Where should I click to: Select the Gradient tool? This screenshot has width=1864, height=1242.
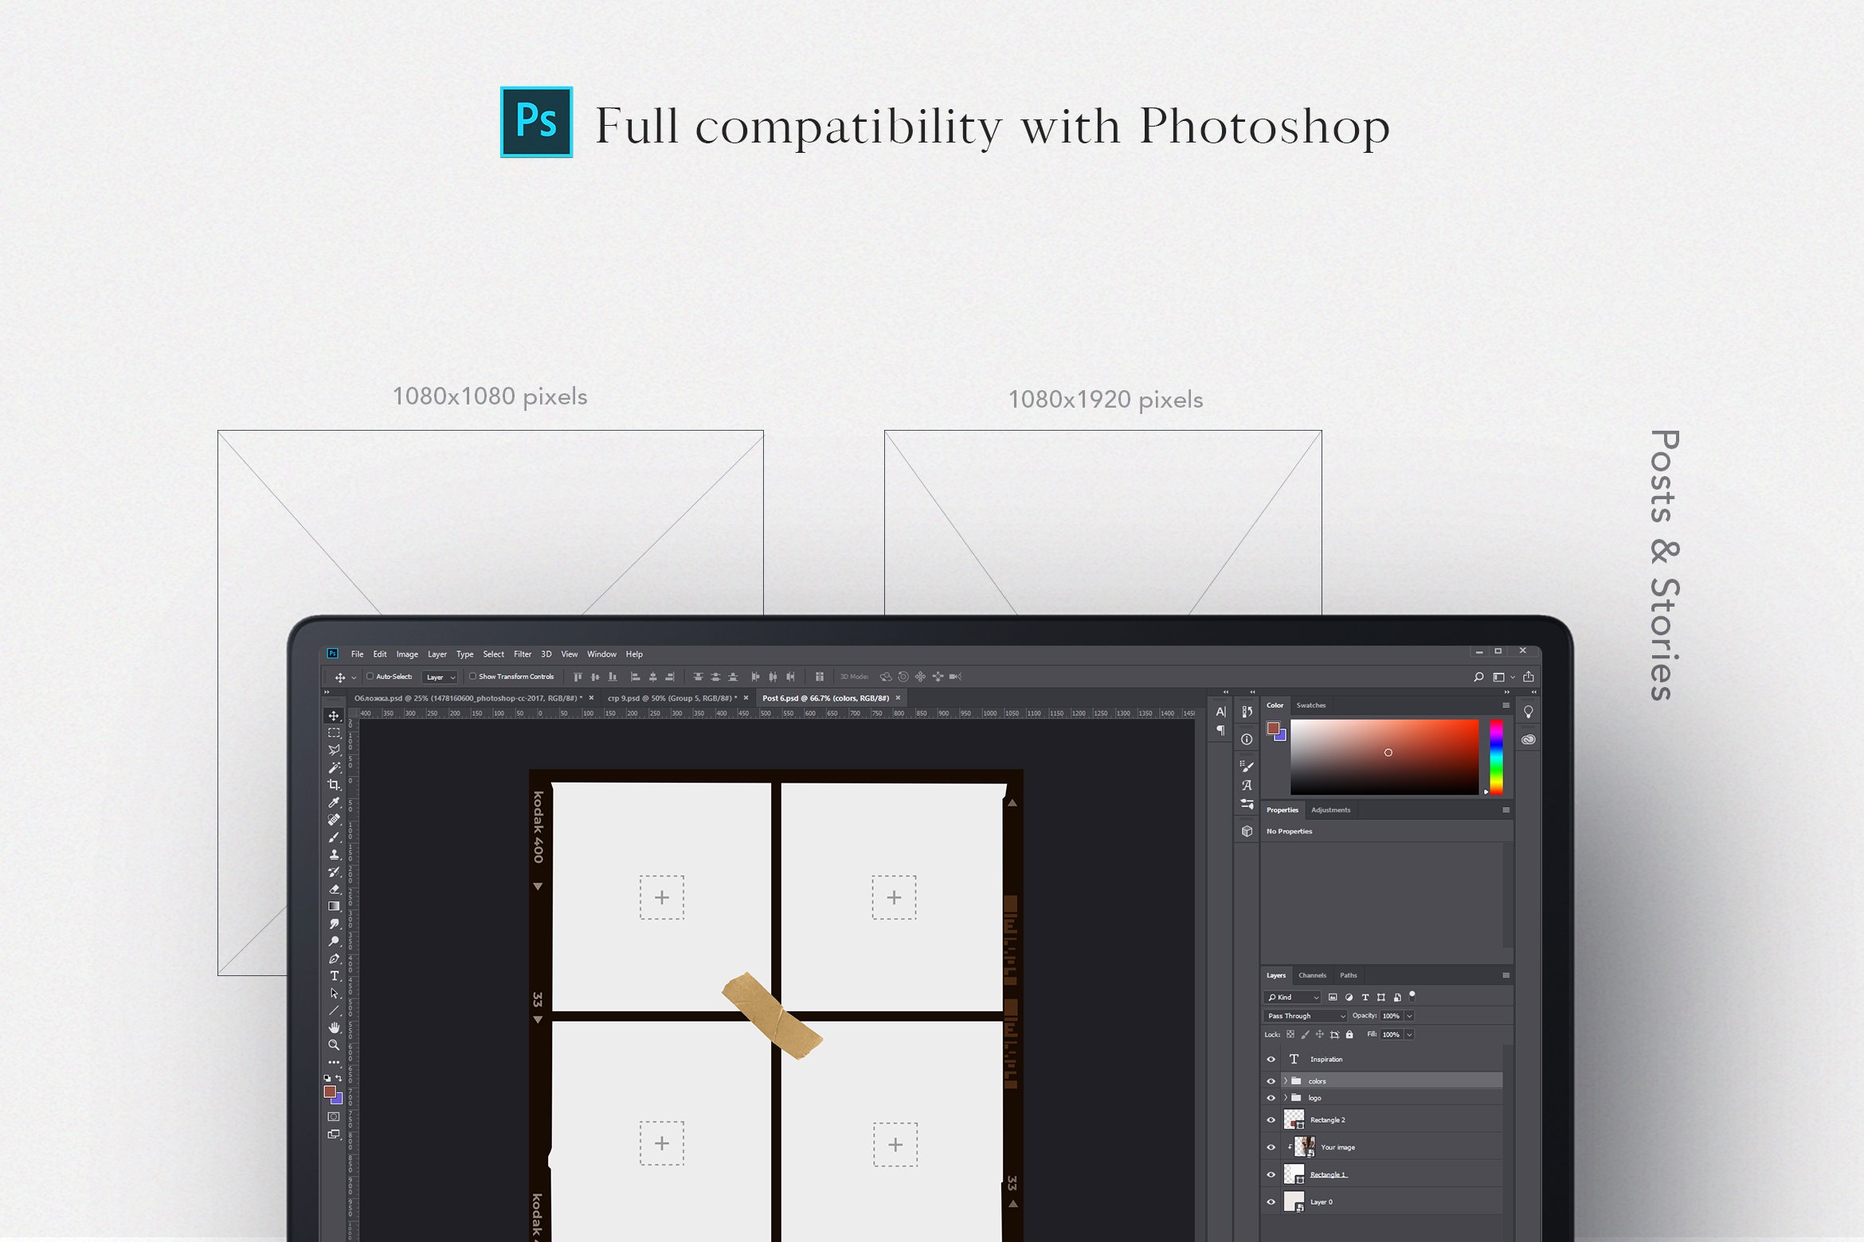coord(334,906)
